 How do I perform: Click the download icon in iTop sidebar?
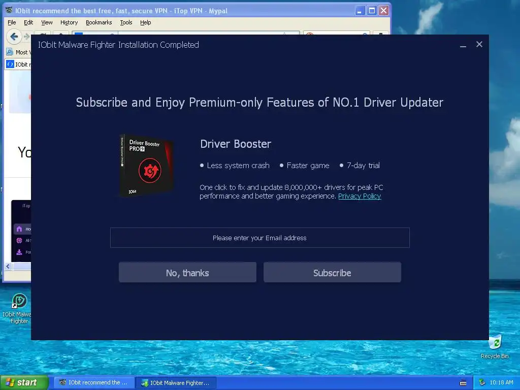[19, 252]
